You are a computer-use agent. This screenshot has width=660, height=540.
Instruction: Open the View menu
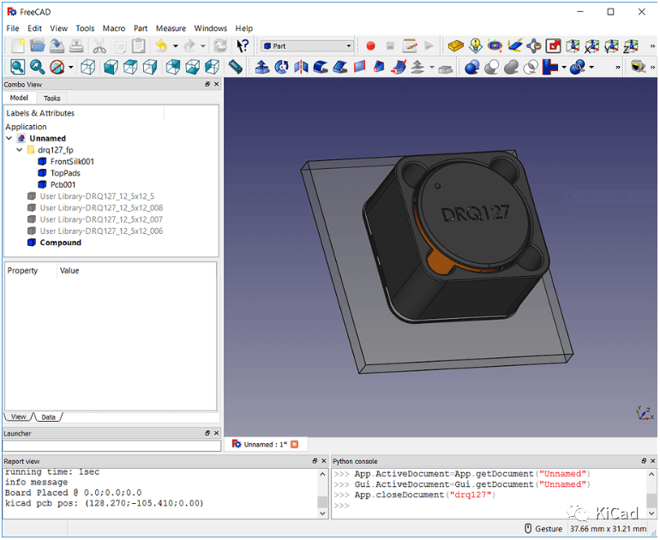(x=58, y=28)
